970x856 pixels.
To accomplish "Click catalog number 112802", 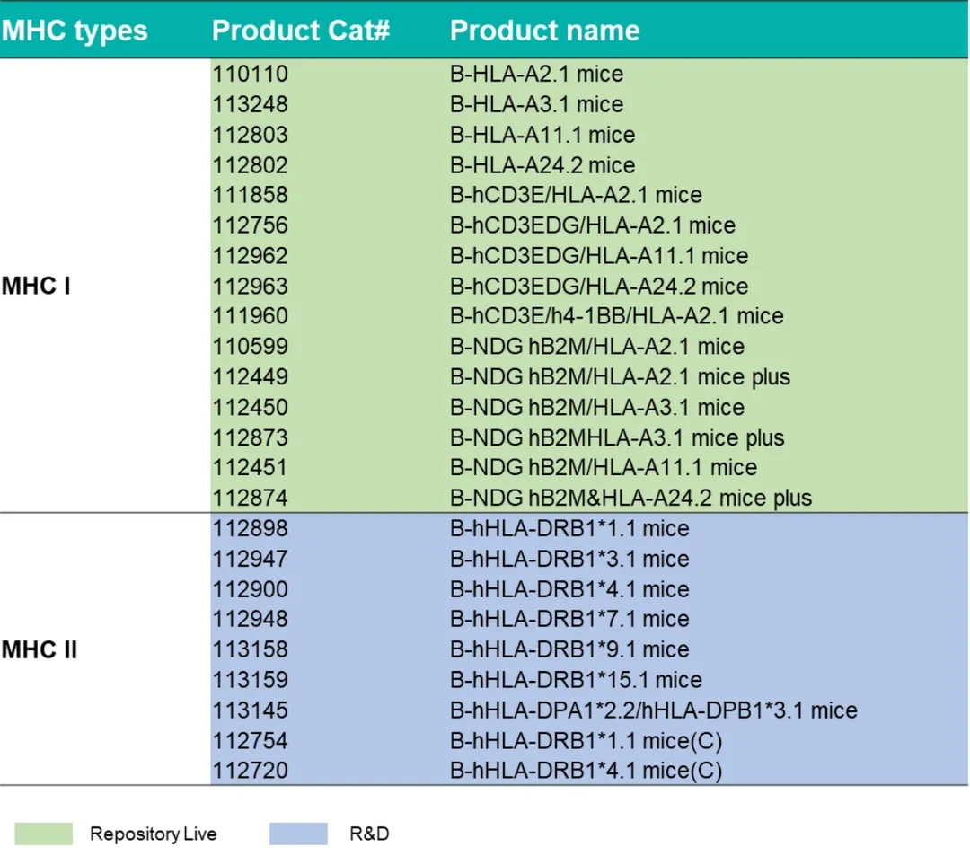I will [251, 165].
